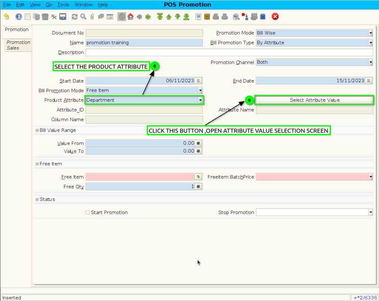Click the Delete selected items icon
This screenshot has height=301, width=379.
click(x=54, y=17)
